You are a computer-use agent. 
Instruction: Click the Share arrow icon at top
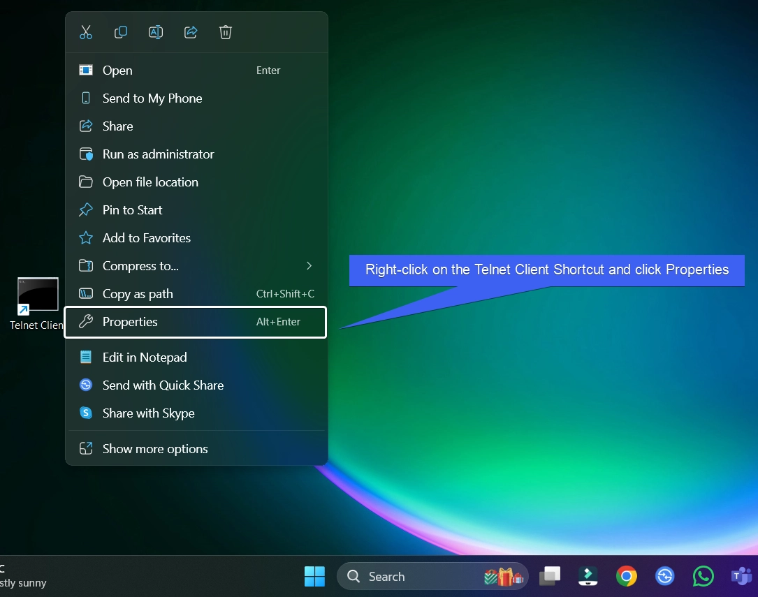[x=191, y=32]
